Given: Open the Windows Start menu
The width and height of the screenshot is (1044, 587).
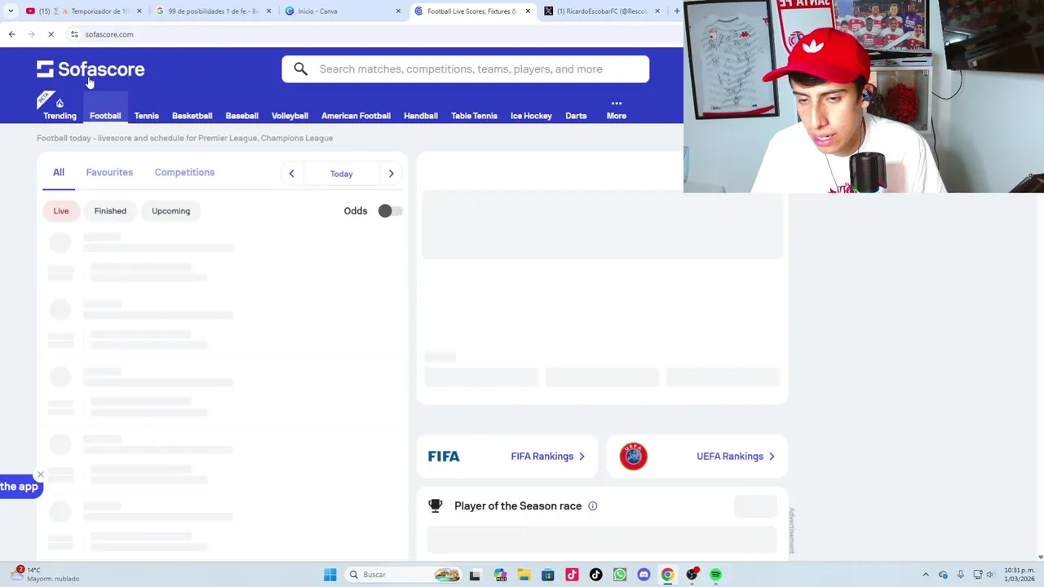Looking at the screenshot, I should [x=330, y=575].
